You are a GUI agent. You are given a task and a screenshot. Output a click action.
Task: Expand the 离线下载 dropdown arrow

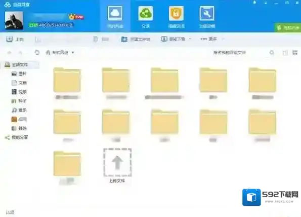point(190,39)
